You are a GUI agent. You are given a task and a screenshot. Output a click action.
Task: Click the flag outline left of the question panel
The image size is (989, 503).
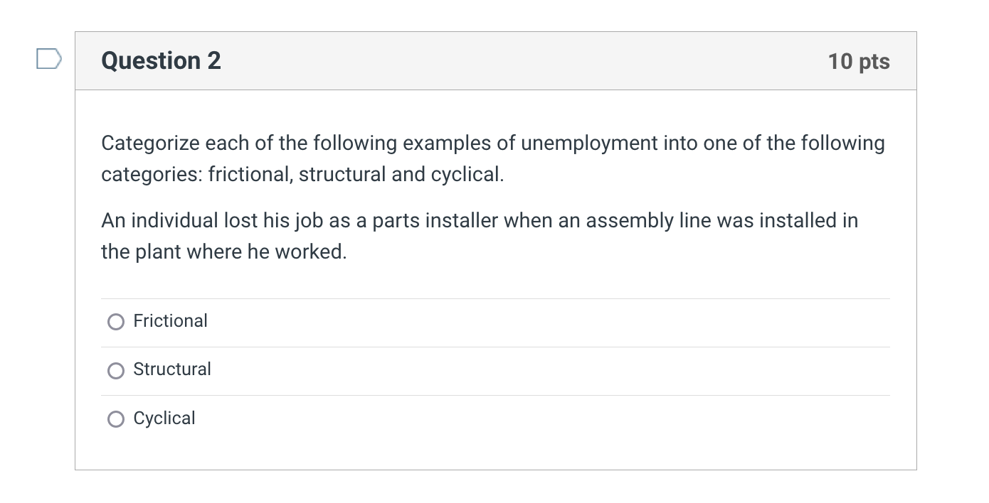pos(48,60)
